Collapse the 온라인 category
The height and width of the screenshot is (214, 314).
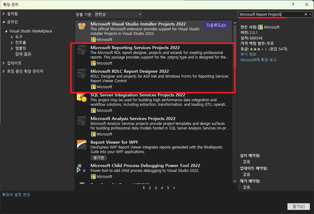click(4, 22)
